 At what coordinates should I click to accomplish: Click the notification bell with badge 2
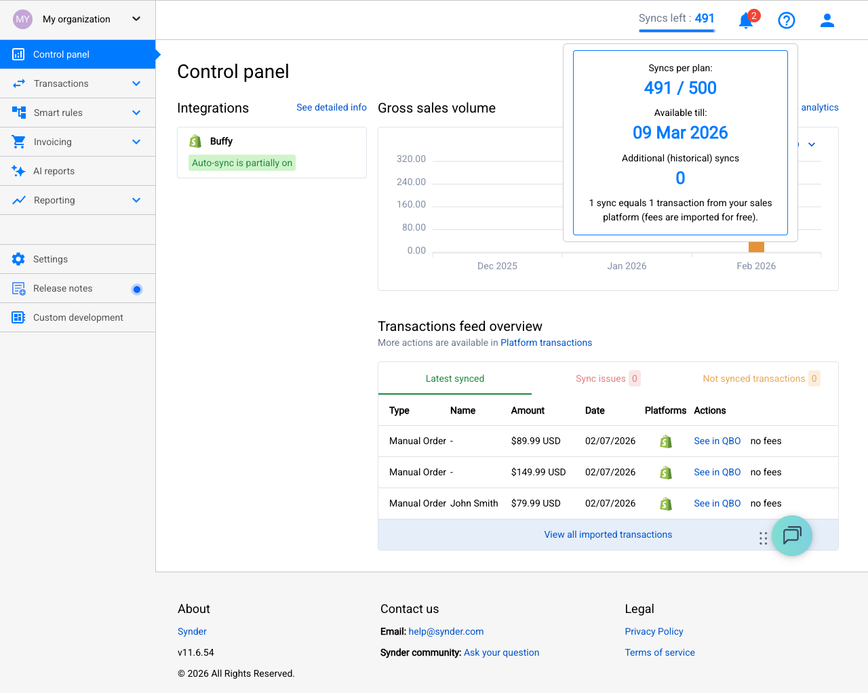pyautogui.click(x=745, y=20)
